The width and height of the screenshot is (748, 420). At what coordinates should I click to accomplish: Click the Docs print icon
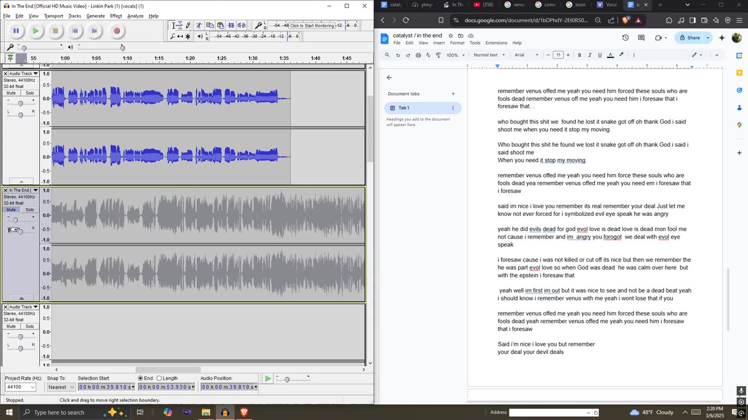[418, 55]
